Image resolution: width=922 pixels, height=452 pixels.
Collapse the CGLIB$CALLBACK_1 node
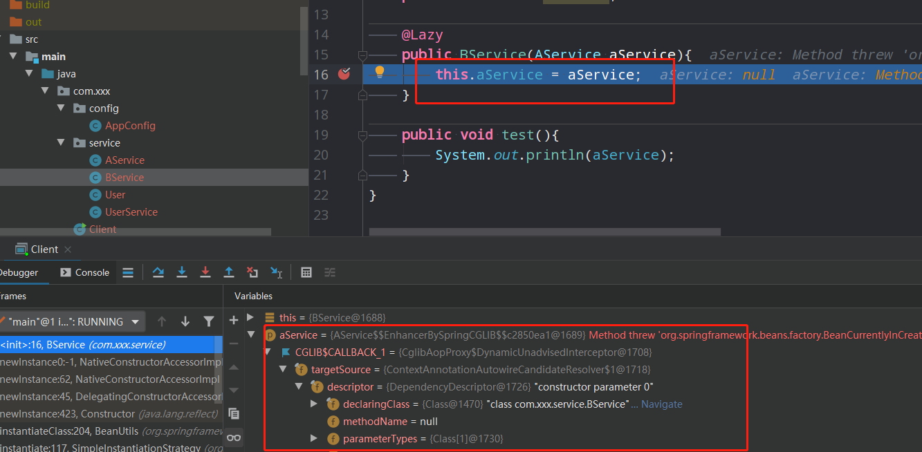pos(267,352)
